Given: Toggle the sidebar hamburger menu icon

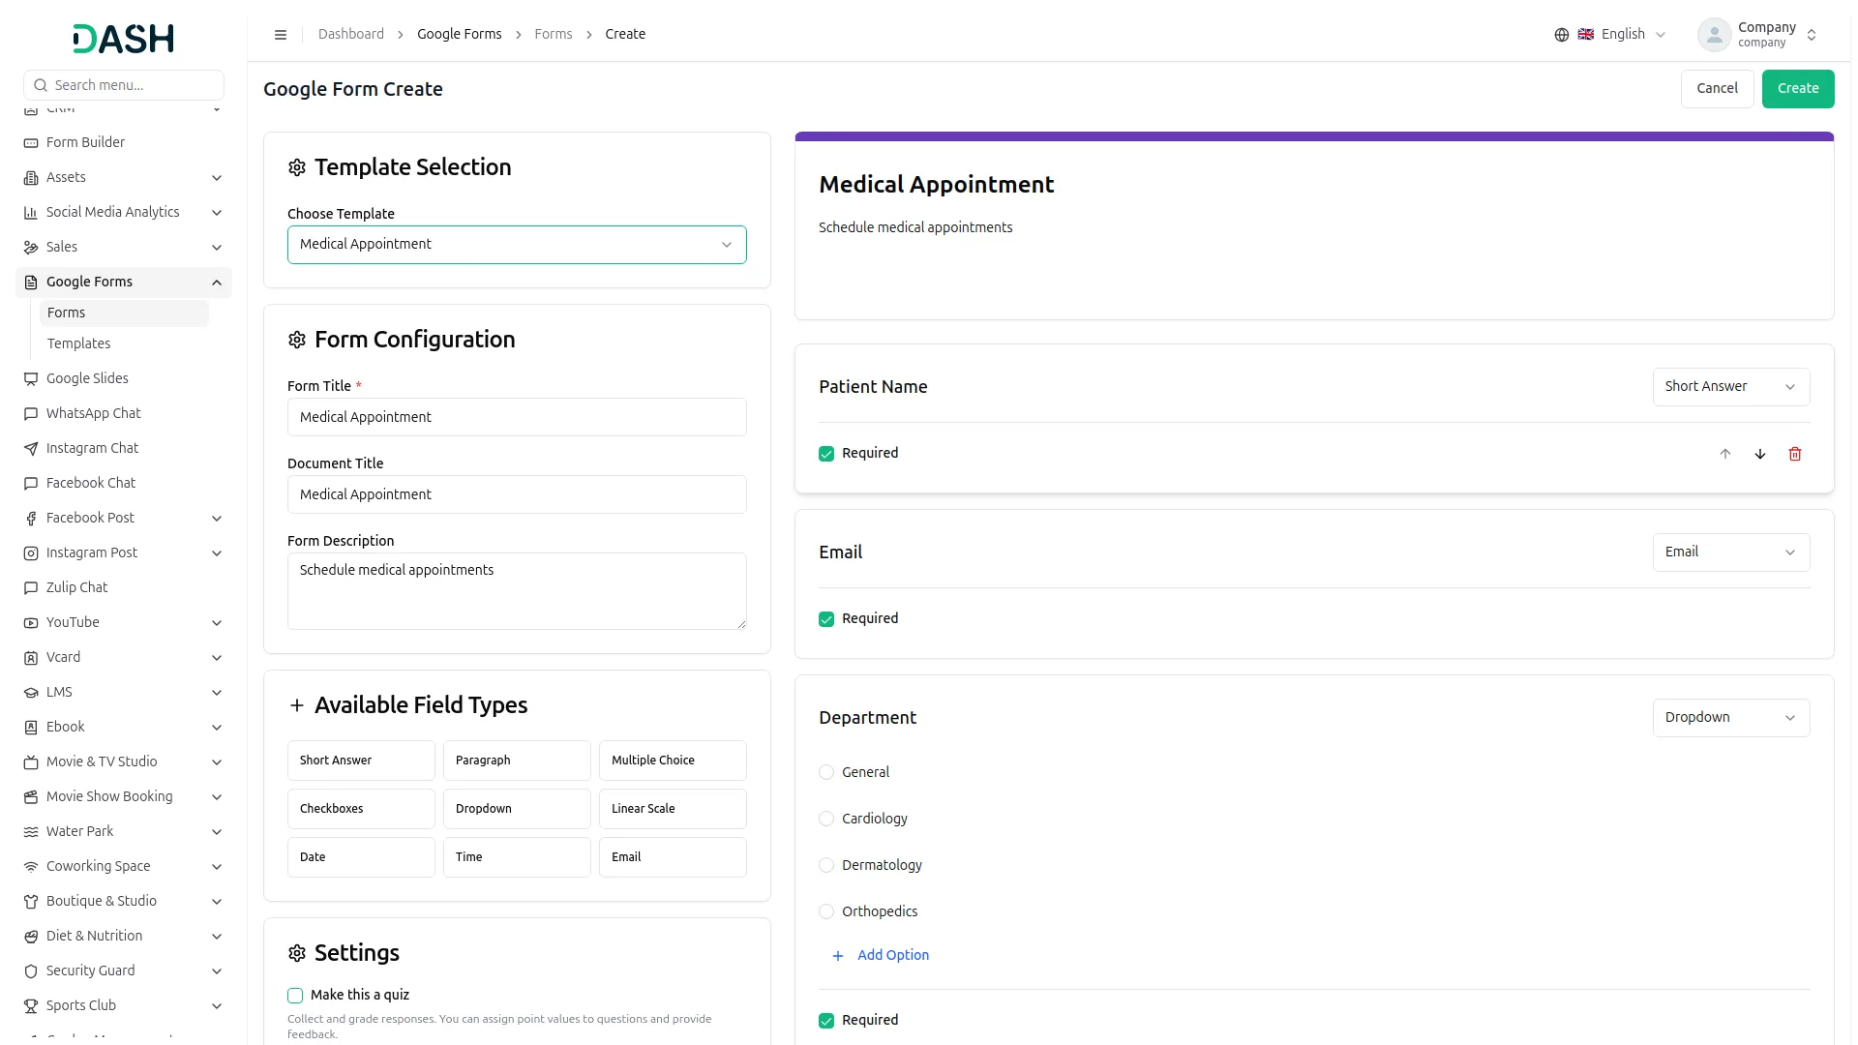Looking at the screenshot, I should click(281, 35).
